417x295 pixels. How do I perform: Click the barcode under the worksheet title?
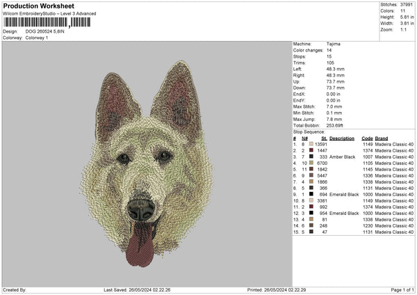click(x=36, y=22)
